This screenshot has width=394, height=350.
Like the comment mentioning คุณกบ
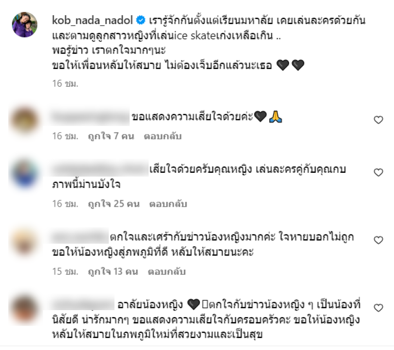click(378, 172)
